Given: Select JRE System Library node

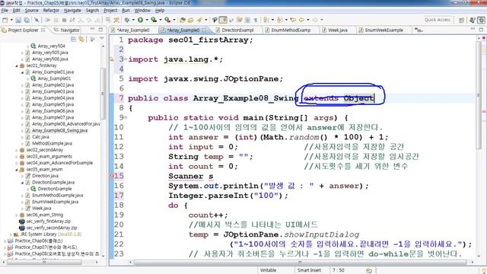Looking at the screenshot, I should pos(51,234).
